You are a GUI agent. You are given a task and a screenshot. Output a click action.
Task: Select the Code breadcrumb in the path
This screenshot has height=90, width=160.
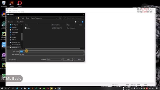(27, 18)
